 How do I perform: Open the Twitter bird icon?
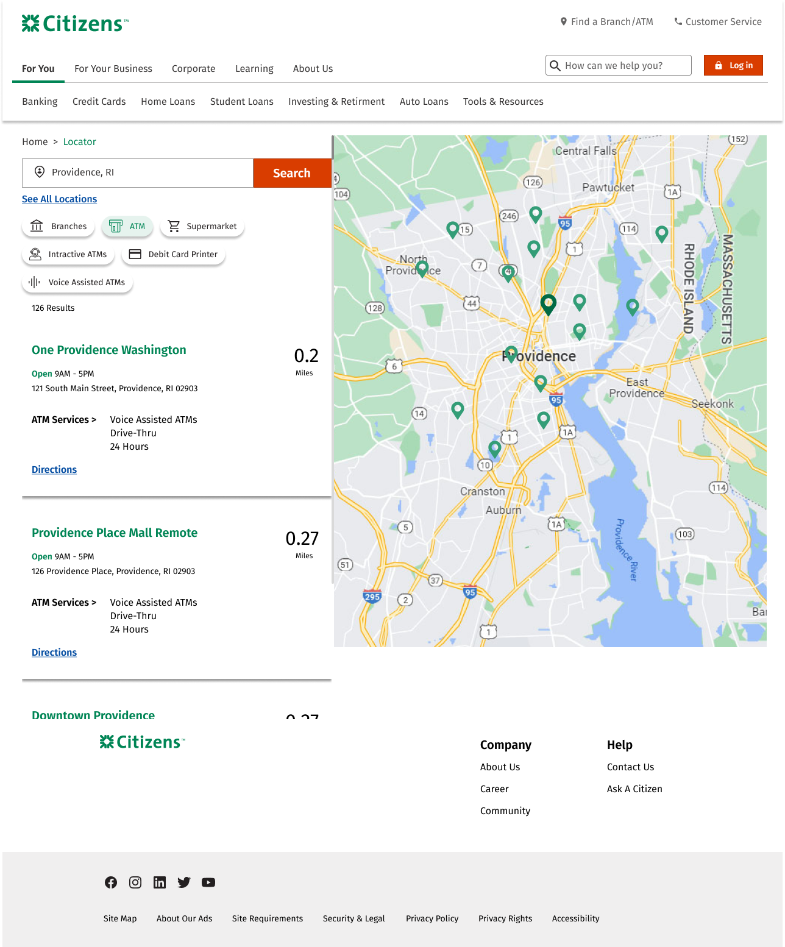[x=184, y=882]
